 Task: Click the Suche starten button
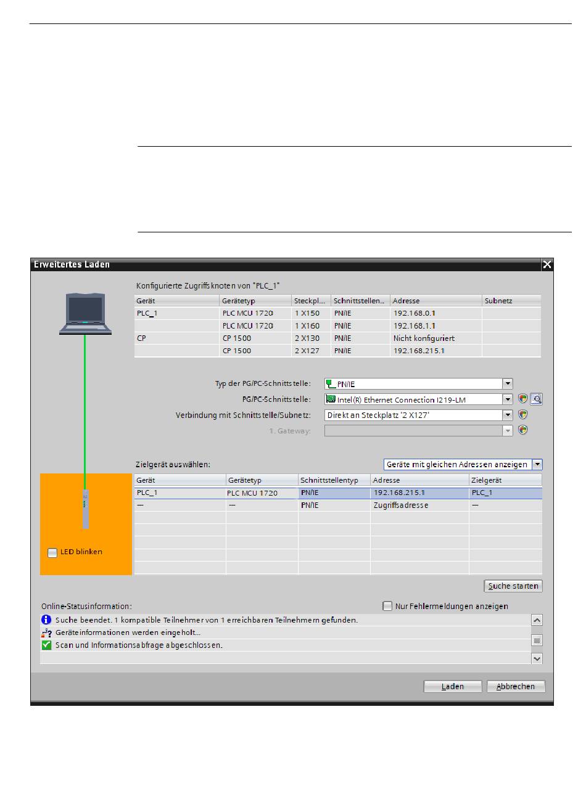[x=513, y=586]
